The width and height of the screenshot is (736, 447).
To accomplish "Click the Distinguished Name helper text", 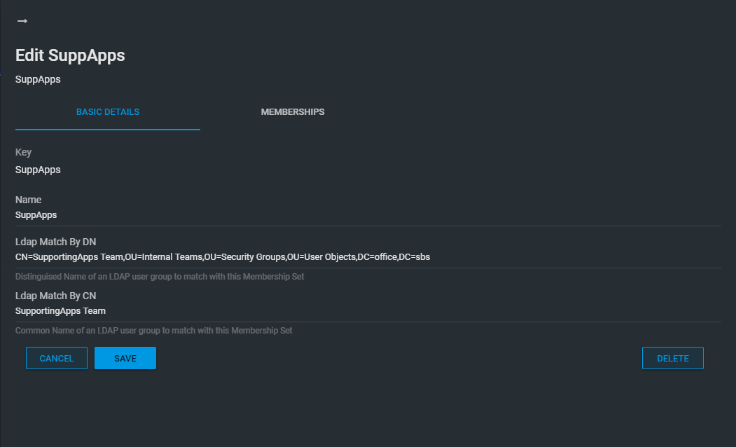I will pyautogui.click(x=160, y=277).
